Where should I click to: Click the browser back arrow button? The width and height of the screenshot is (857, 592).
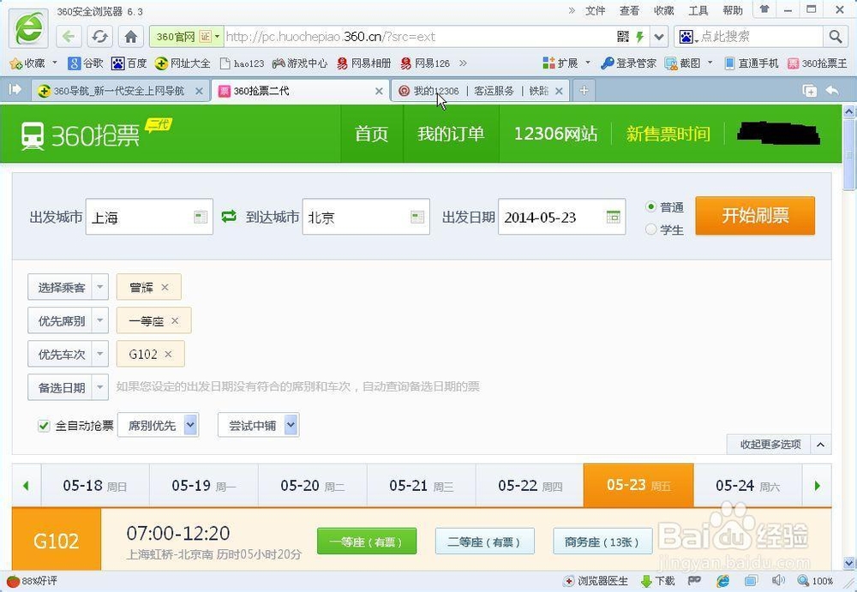69,37
